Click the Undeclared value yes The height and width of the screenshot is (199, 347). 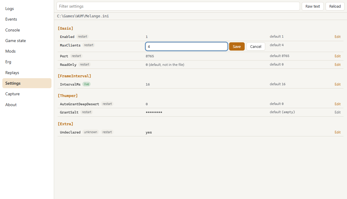[149, 132]
